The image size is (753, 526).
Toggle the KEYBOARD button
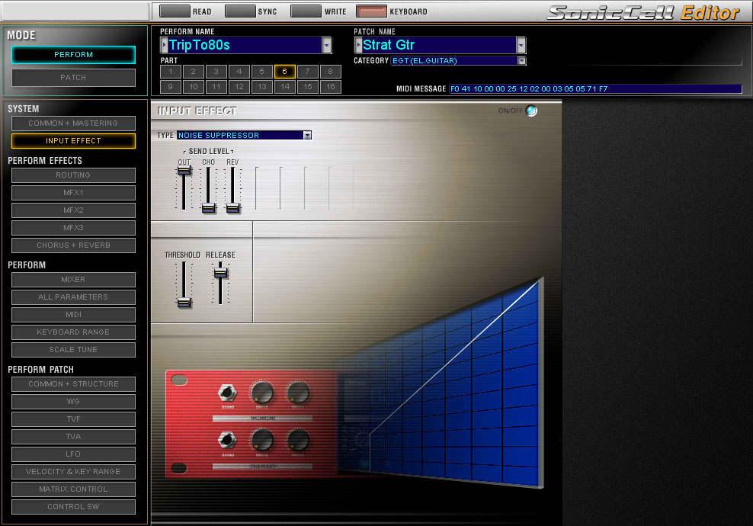click(371, 11)
